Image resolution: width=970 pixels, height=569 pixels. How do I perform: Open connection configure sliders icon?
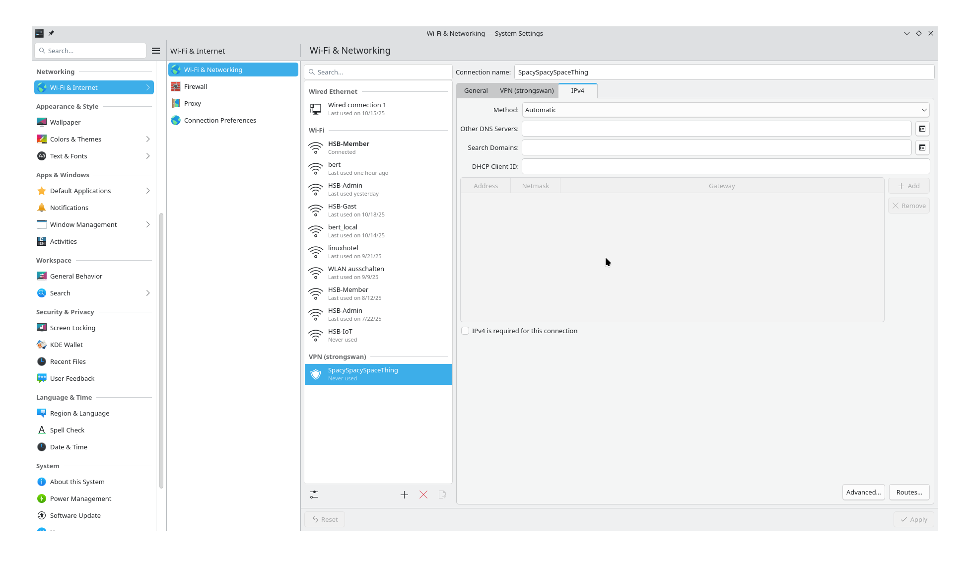314,495
